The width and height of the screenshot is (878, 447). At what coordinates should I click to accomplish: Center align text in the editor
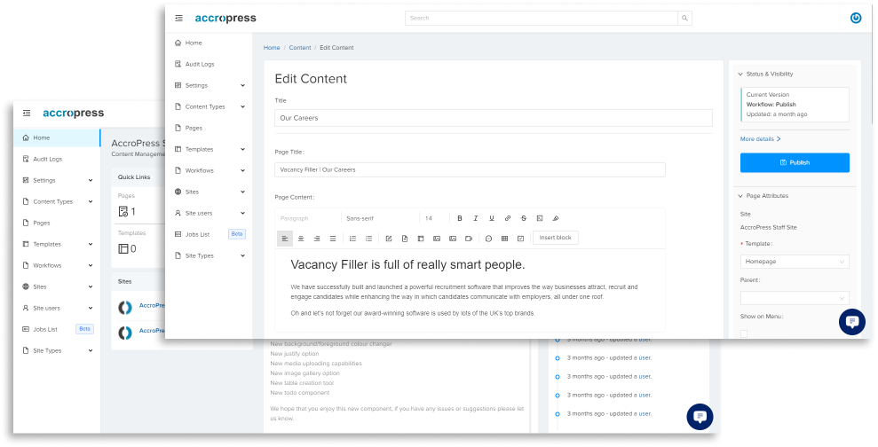(301, 239)
